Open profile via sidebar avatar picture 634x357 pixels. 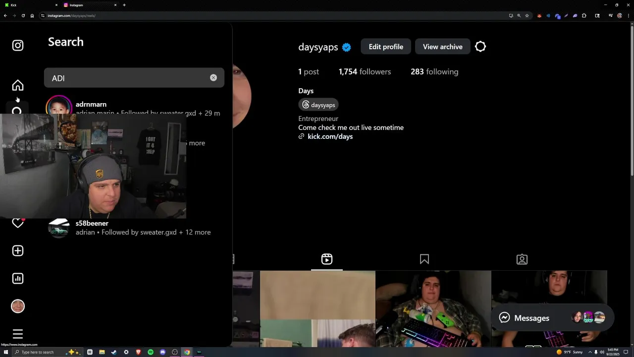18,306
